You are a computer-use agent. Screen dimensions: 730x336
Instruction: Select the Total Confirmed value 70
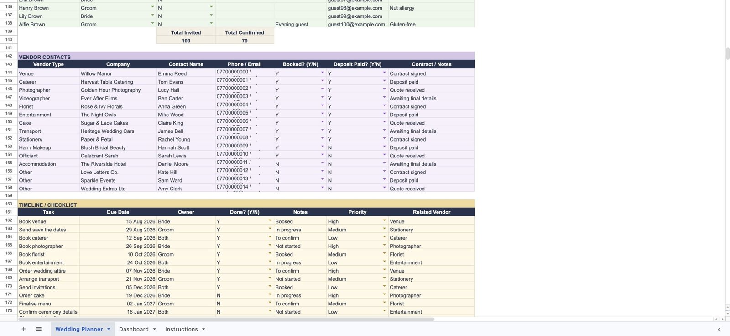coord(245,41)
